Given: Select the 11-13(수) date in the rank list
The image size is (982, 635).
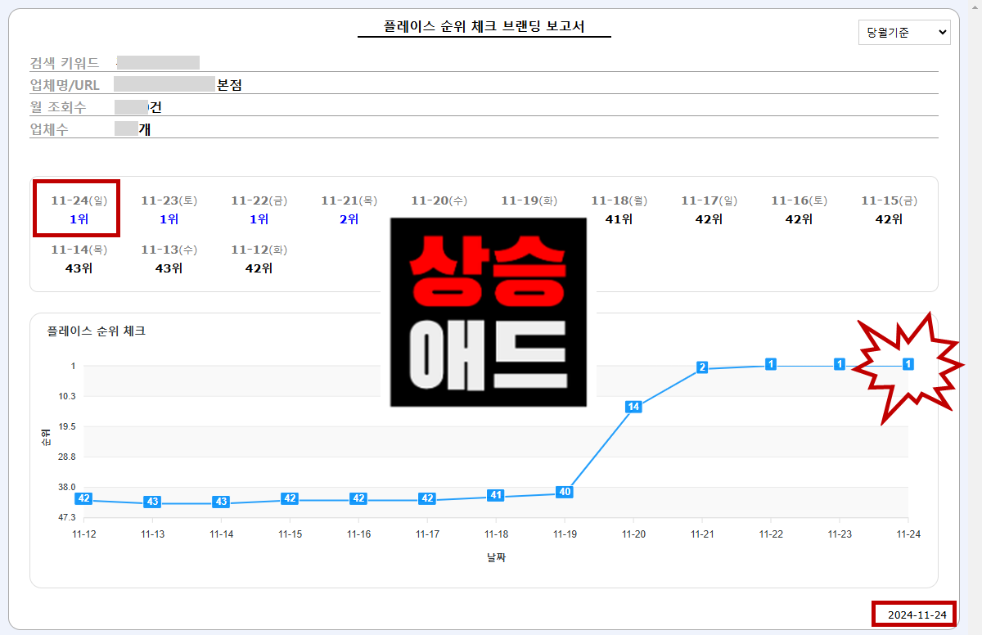Looking at the screenshot, I should click(x=169, y=250).
